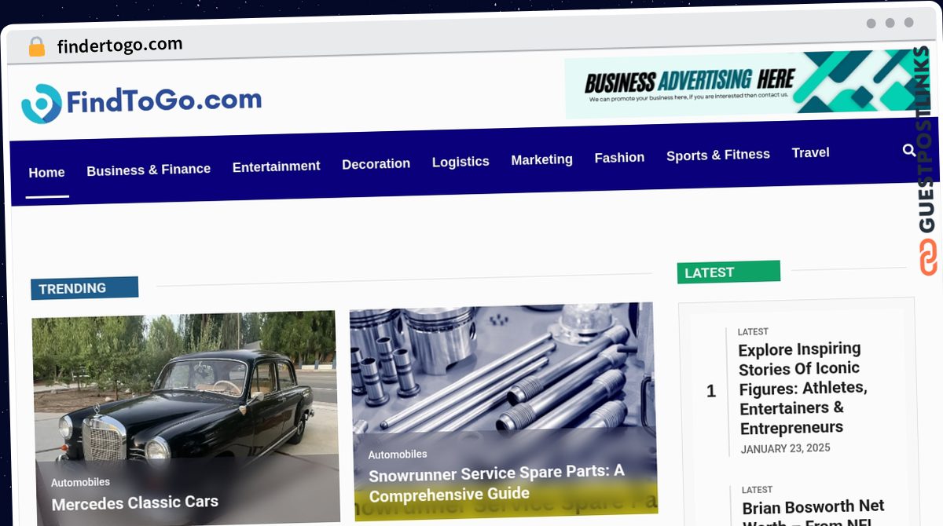Go to the Travel category
Viewport: 943px width, 526px height.
pyautogui.click(x=811, y=152)
